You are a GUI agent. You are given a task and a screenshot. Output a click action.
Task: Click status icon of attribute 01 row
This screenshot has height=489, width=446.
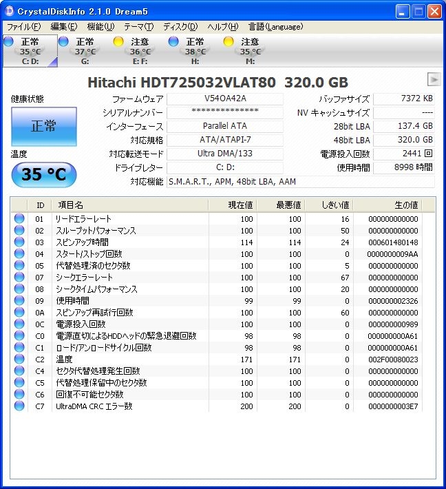tap(19, 218)
